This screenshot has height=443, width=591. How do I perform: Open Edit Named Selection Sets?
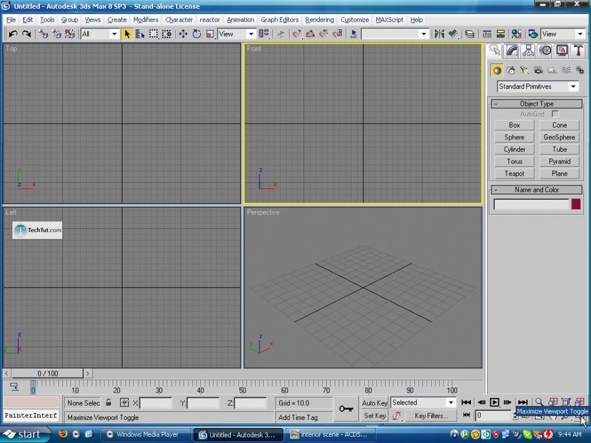(x=353, y=34)
